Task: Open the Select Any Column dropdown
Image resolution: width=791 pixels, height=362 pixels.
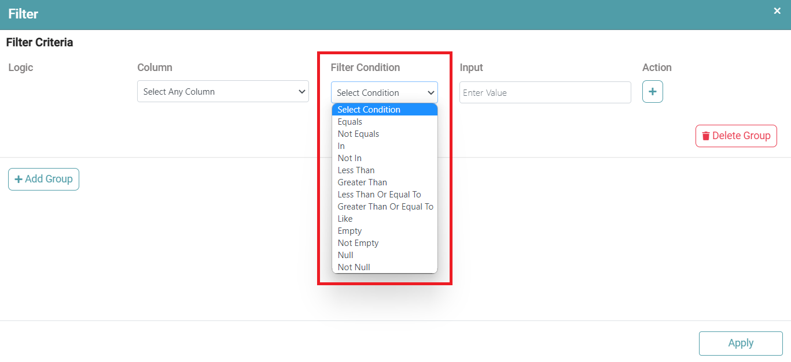Action: tap(223, 92)
